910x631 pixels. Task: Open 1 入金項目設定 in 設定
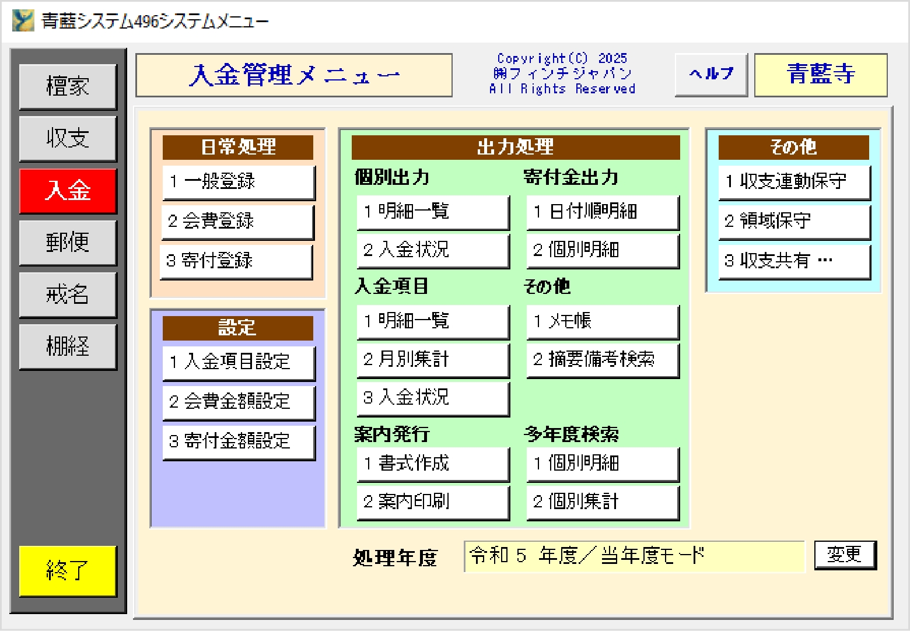pyautogui.click(x=238, y=362)
